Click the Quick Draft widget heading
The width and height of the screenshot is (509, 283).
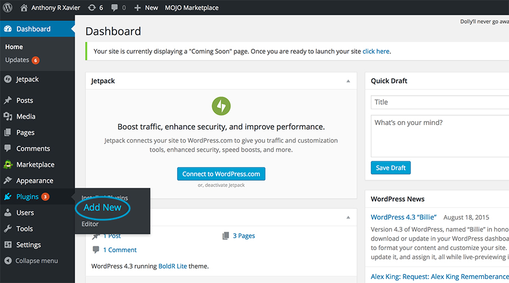pyautogui.click(x=389, y=81)
